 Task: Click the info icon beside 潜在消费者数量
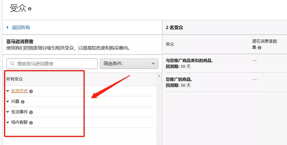(259, 48)
